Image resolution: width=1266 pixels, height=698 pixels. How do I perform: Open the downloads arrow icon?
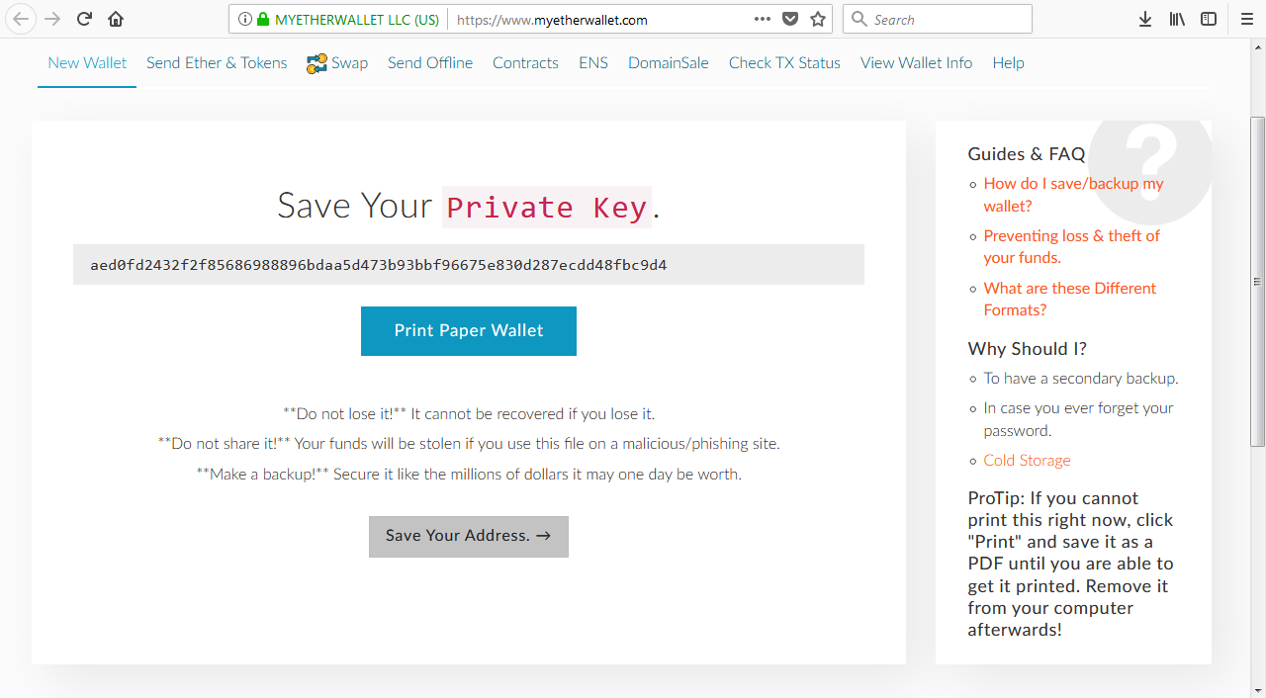1145,19
